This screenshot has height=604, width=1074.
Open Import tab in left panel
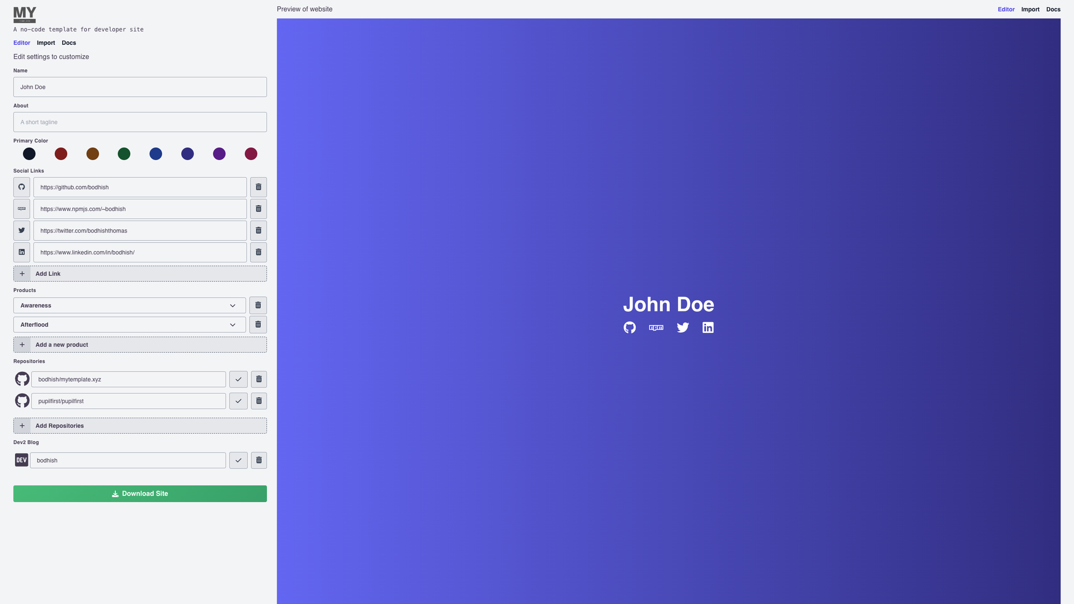[x=46, y=43]
